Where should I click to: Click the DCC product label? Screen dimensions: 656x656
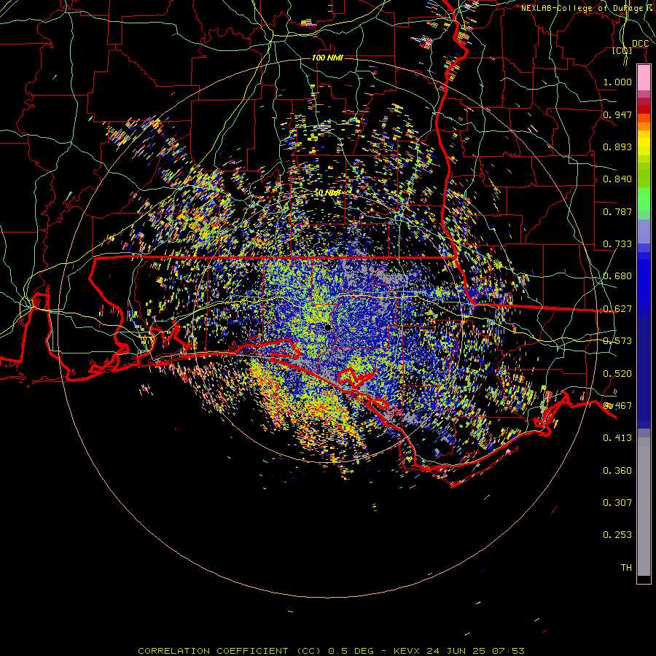click(x=640, y=44)
